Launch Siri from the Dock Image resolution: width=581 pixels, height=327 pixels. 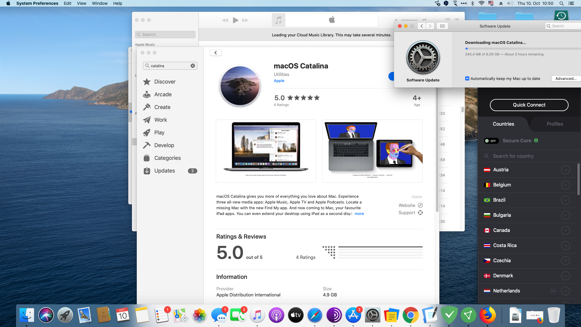[x=46, y=315]
